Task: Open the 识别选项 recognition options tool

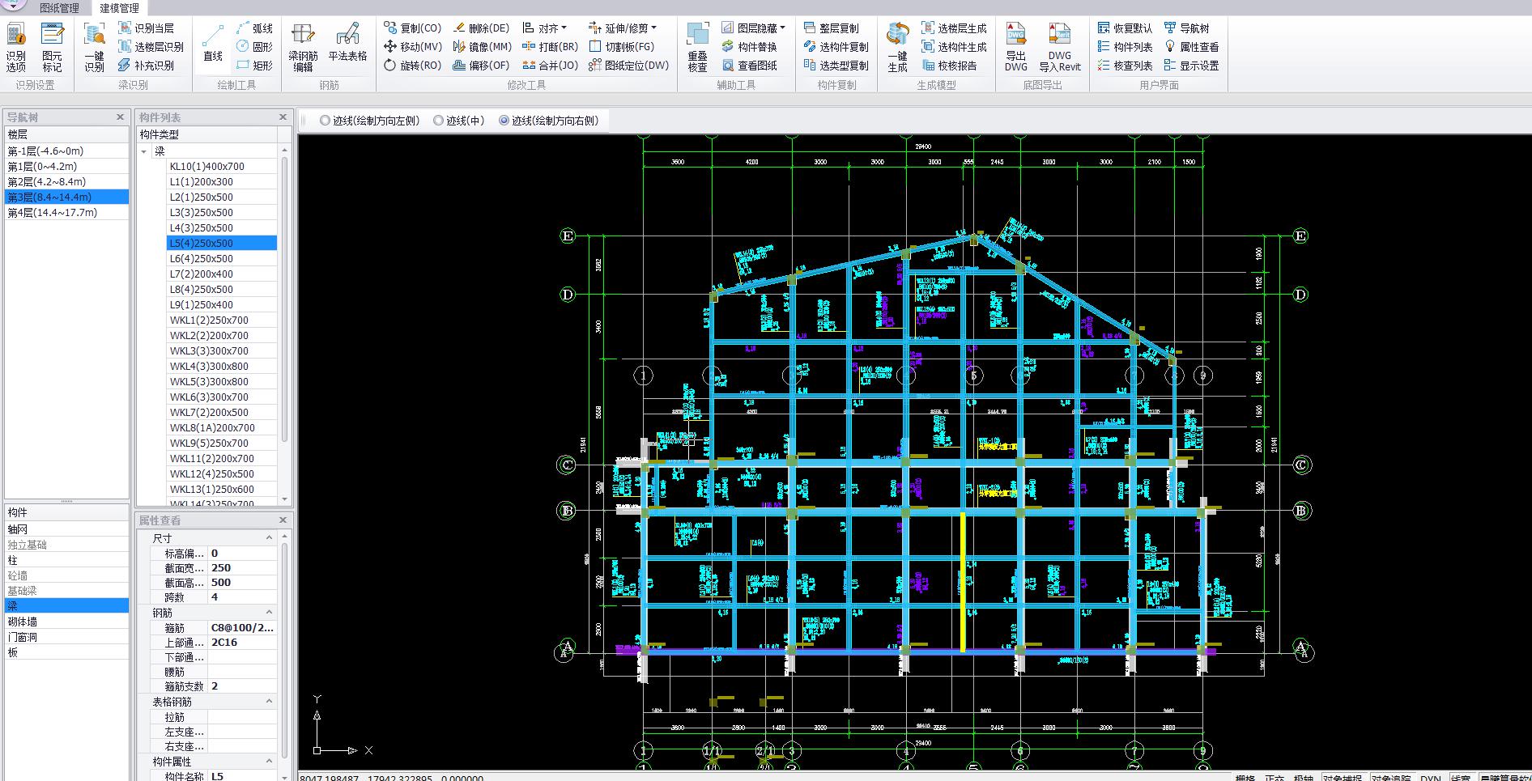Action: pos(16,47)
